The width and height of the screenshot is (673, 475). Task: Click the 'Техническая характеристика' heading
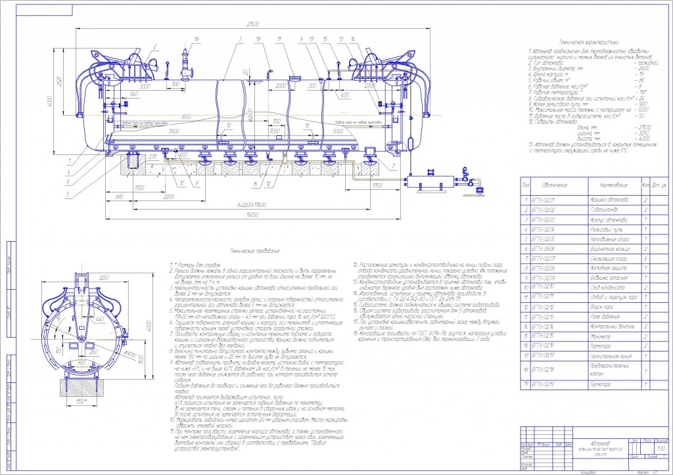click(588, 43)
